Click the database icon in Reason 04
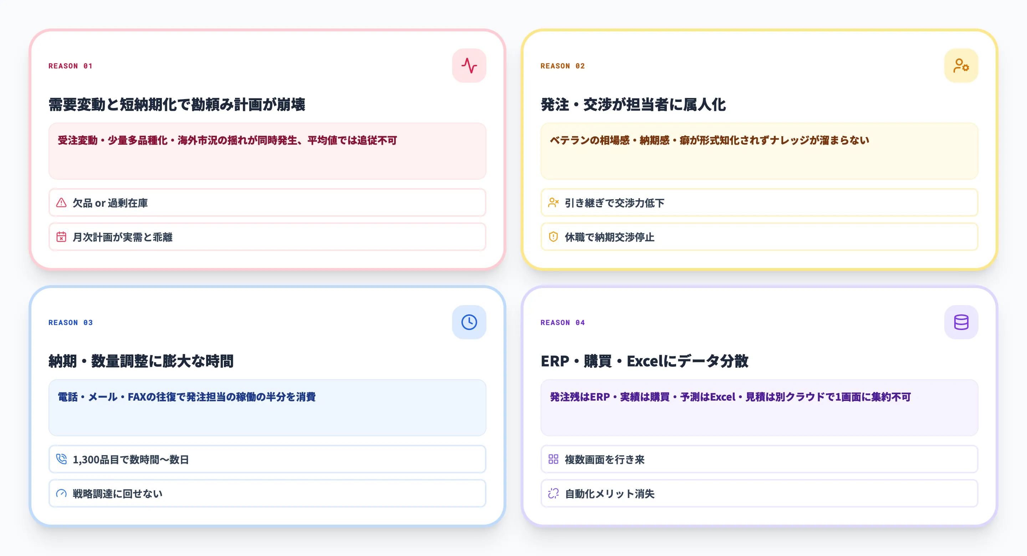Image resolution: width=1027 pixels, height=556 pixels. [x=961, y=322]
